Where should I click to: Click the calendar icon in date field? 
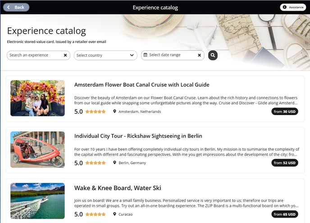click(x=145, y=55)
